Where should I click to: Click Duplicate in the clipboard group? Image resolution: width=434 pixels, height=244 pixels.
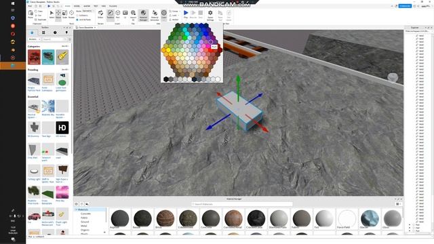(41, 20)
